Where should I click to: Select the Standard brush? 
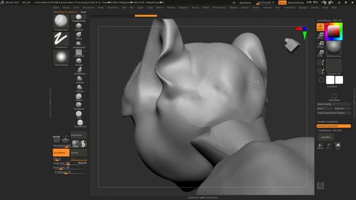click(79, 106)
